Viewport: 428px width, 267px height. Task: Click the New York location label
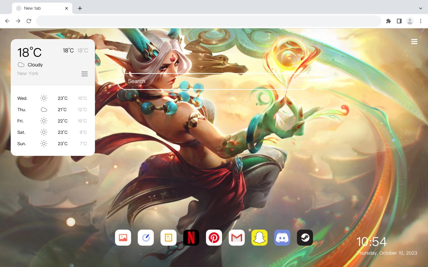click(x=28, y=73)
